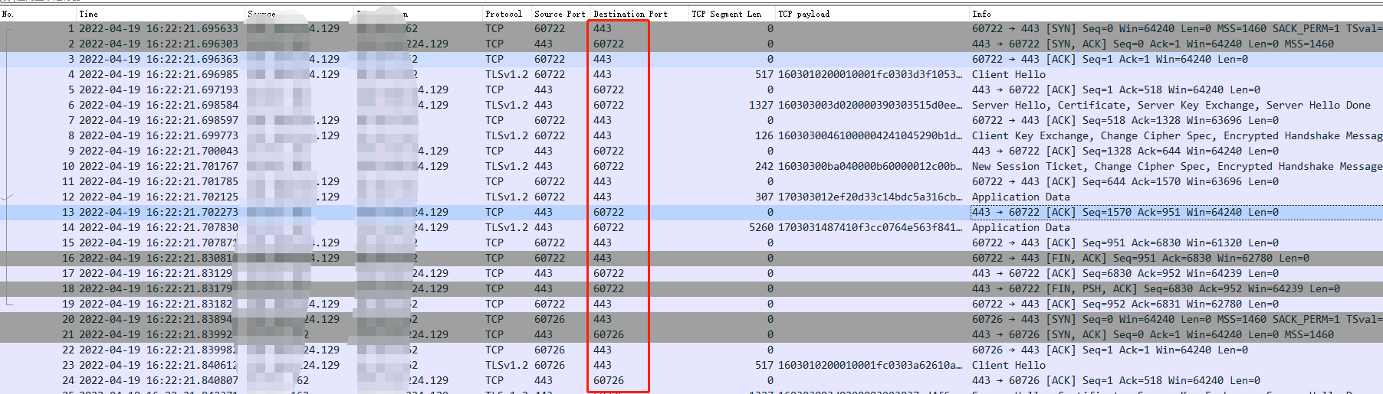The width and height of the screenshot is (1383, 394).
Task: Click the Source Port column header
Action: [559, 14]
